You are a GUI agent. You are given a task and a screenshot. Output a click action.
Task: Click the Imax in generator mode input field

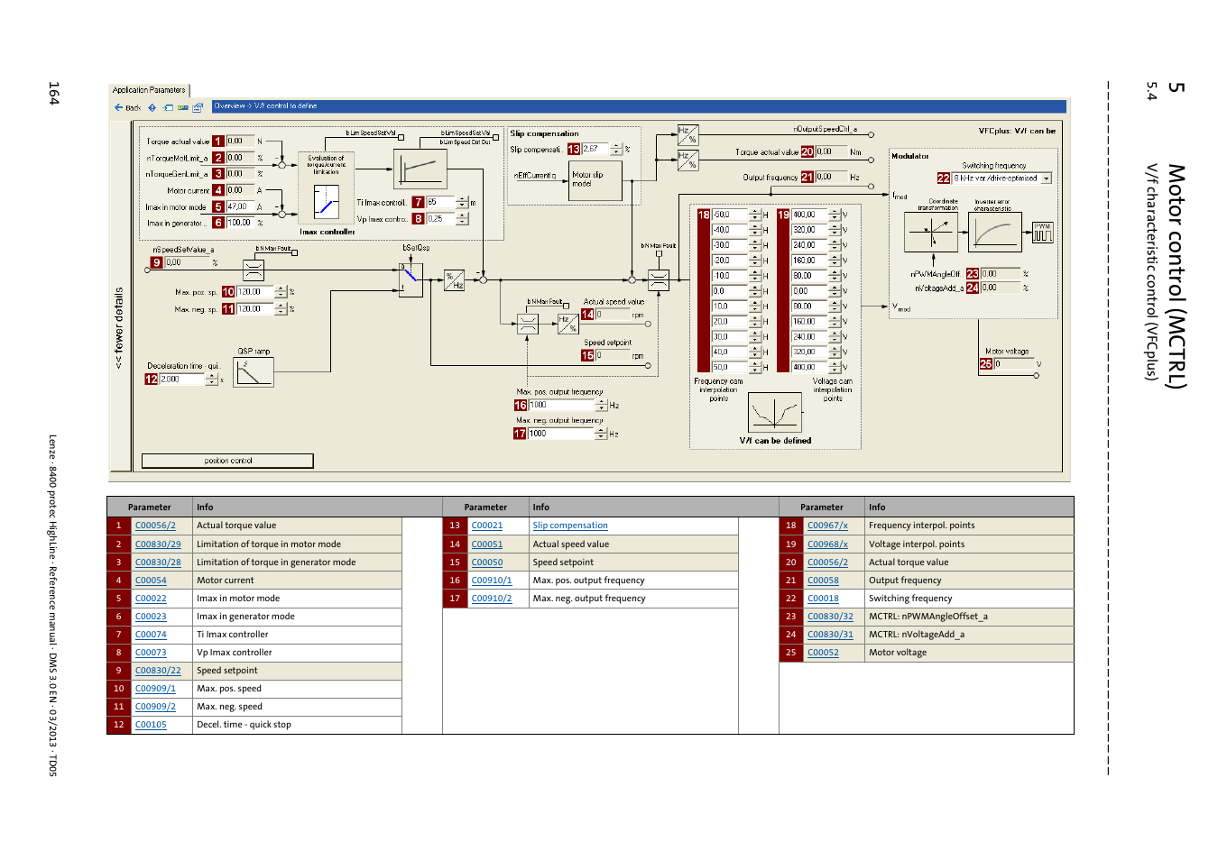pos(241,223)
